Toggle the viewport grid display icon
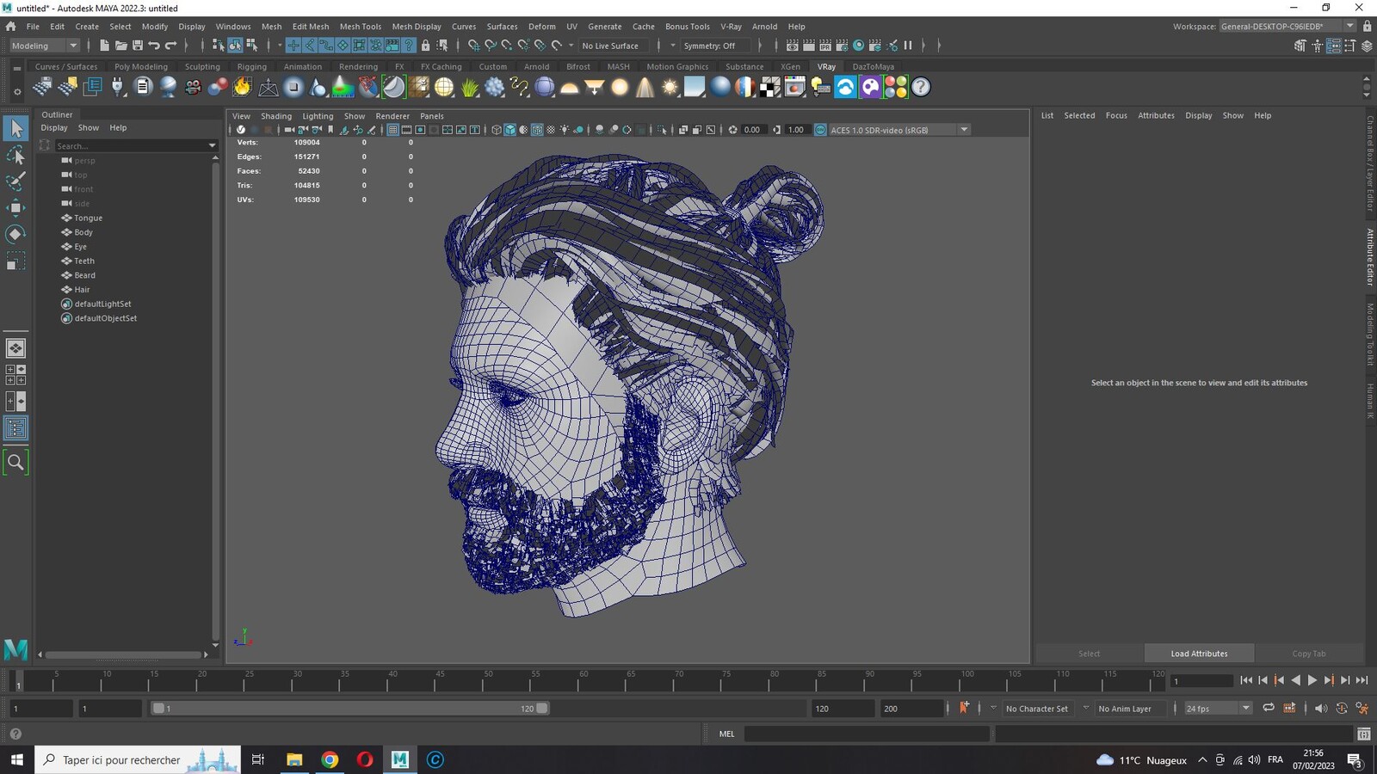This screenshot has height=774, width=1377. click(x=392, y=130)
